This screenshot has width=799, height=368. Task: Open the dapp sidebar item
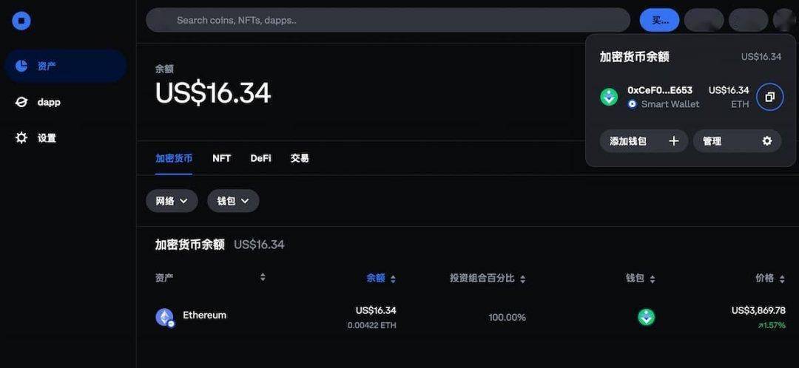[x=66, y=102]
